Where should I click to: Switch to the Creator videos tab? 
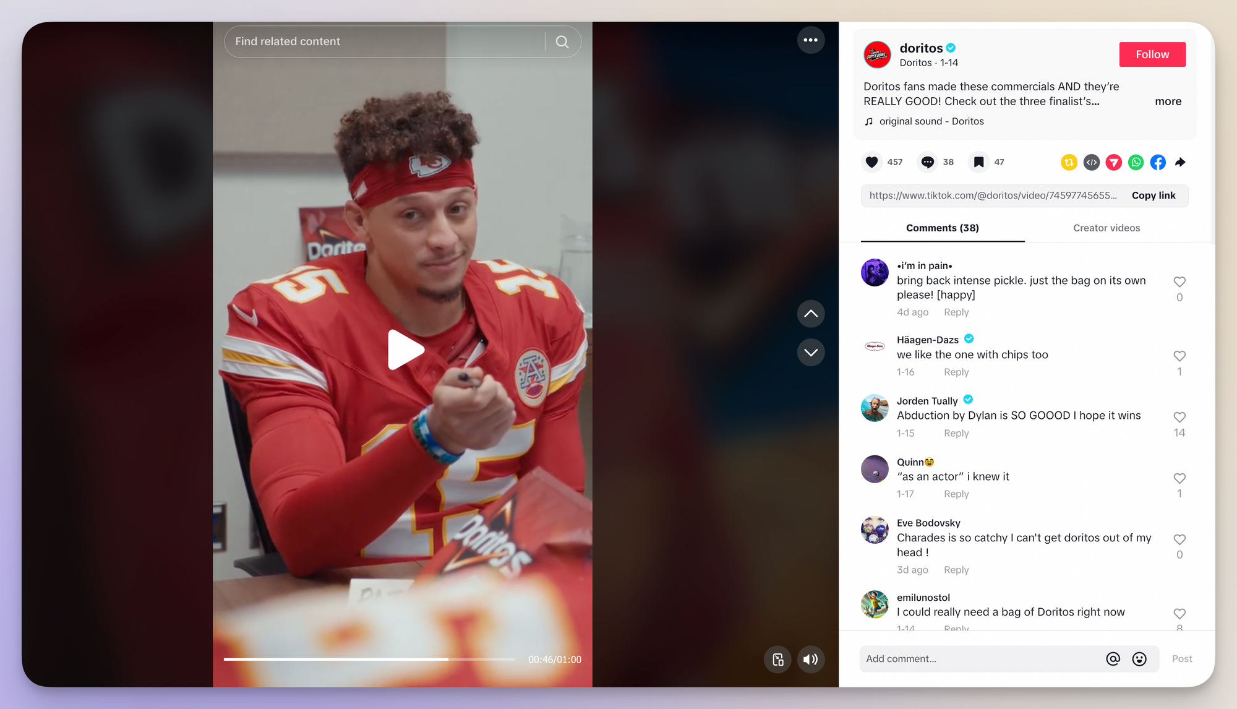(x=1105, y=228)
